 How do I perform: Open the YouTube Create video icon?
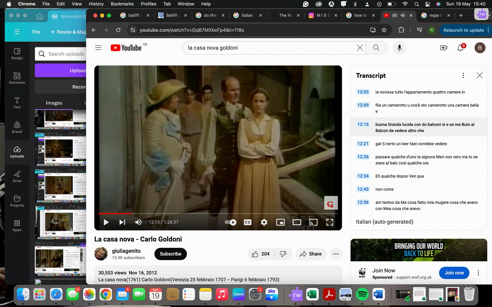[x=444, y=48]
